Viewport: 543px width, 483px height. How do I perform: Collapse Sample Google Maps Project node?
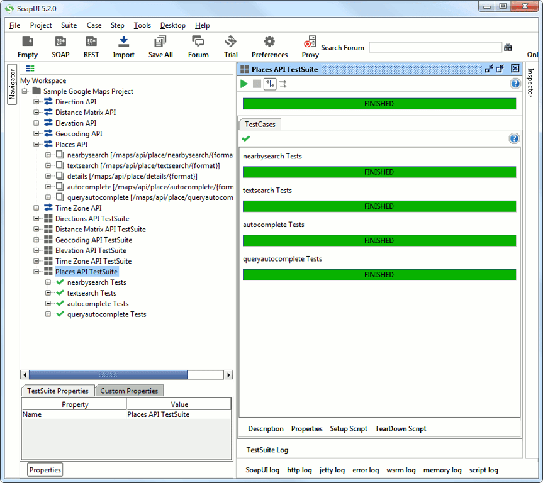point(25,91)
